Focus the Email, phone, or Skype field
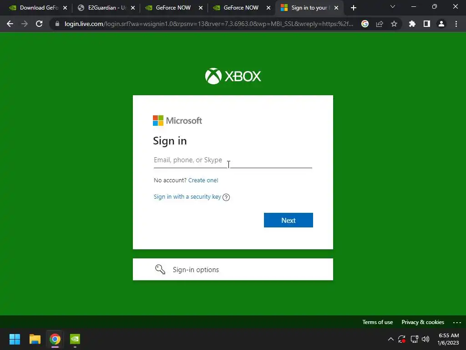 (x=233, y=160)
